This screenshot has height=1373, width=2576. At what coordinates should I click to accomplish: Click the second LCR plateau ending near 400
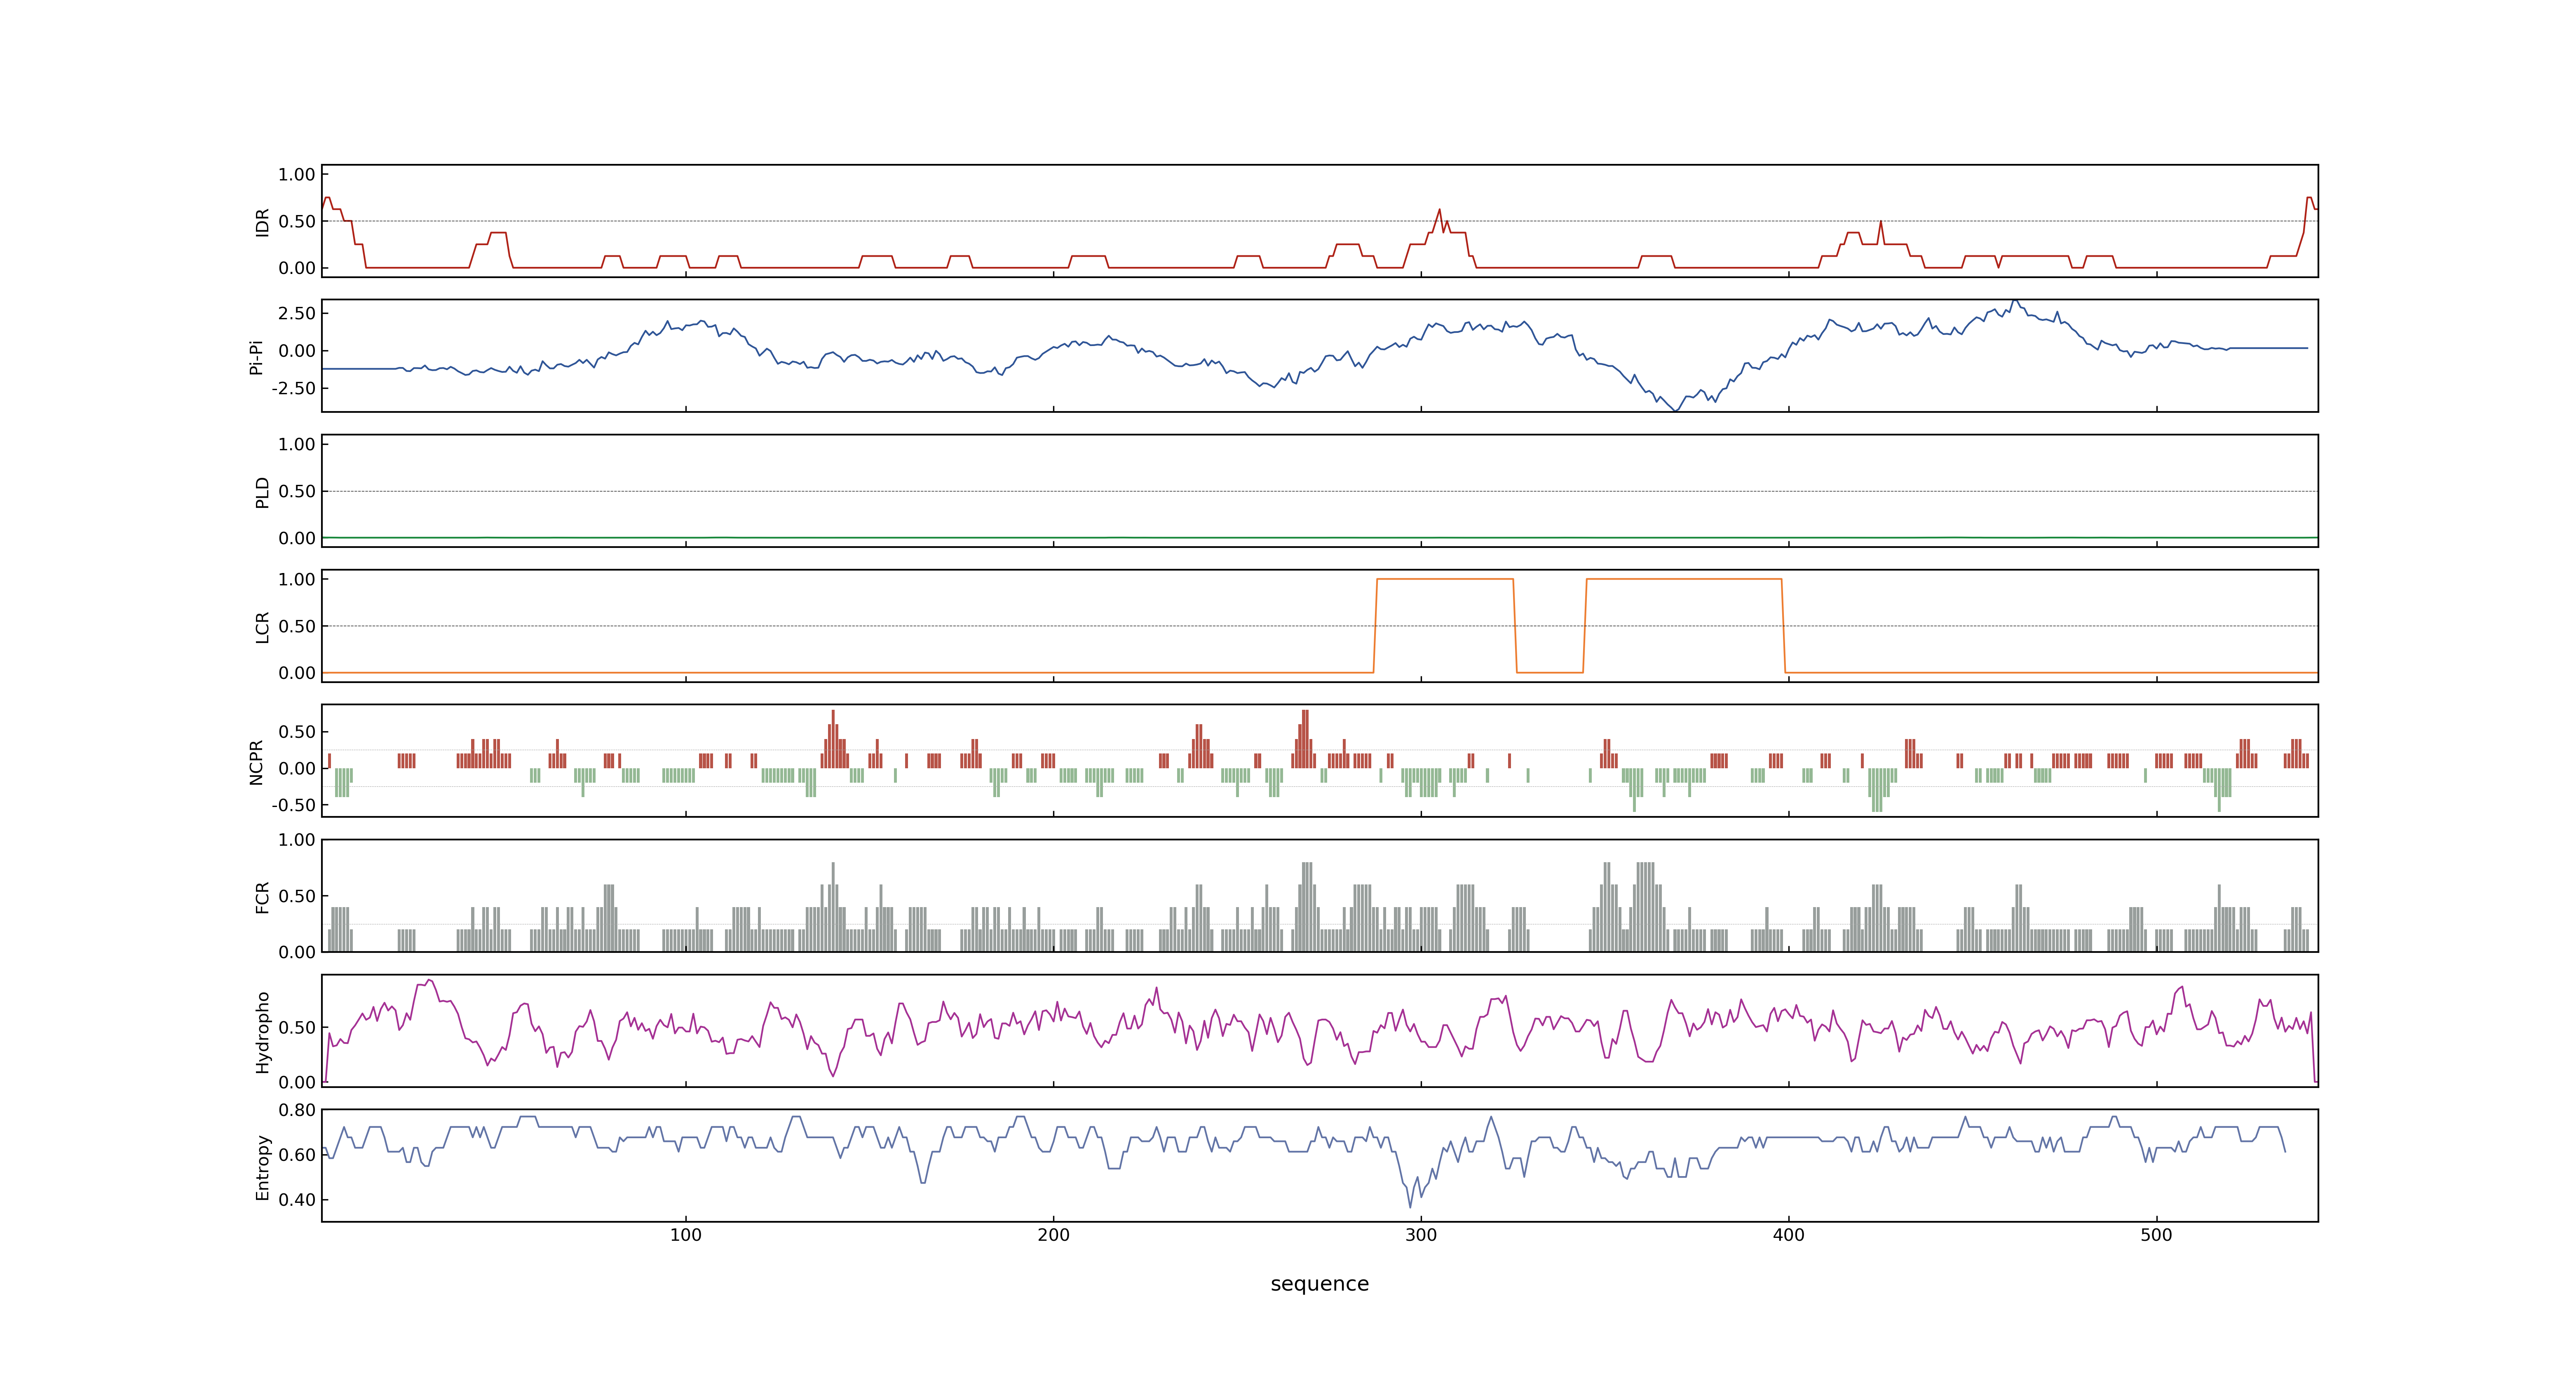click(1684, 579)
